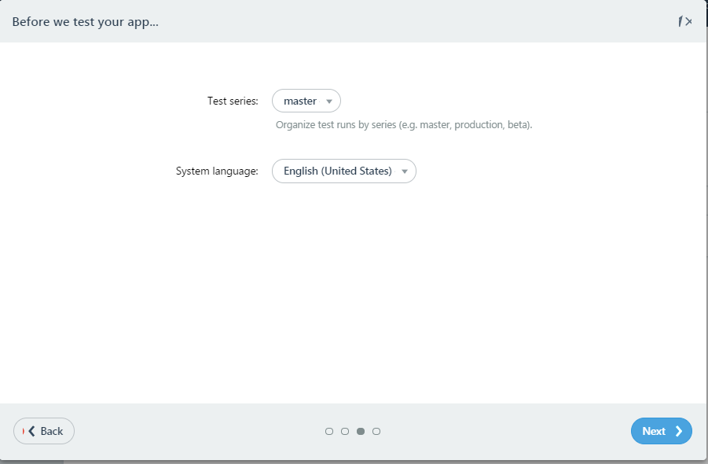Click the 'System language:' label
Image resolution: width=708 pixels, height=464 pixels.
pos(217,171)
